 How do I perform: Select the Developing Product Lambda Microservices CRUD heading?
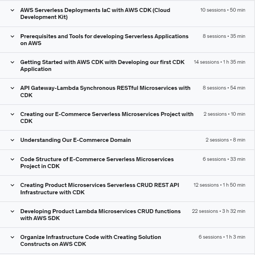click(100, 215)
